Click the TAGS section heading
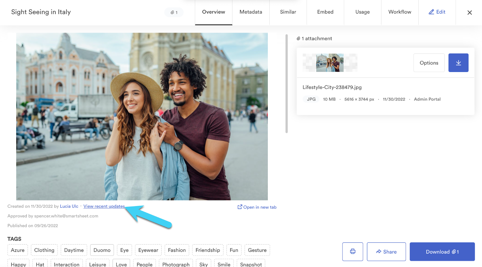Image resolution: width=482 pixels, height=267 pixels. coord(14,239)
